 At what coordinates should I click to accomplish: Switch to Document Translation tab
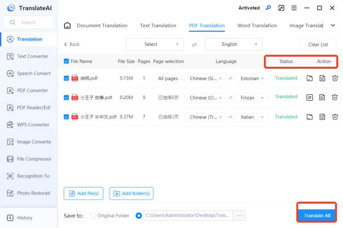click(x=102, y=25)
